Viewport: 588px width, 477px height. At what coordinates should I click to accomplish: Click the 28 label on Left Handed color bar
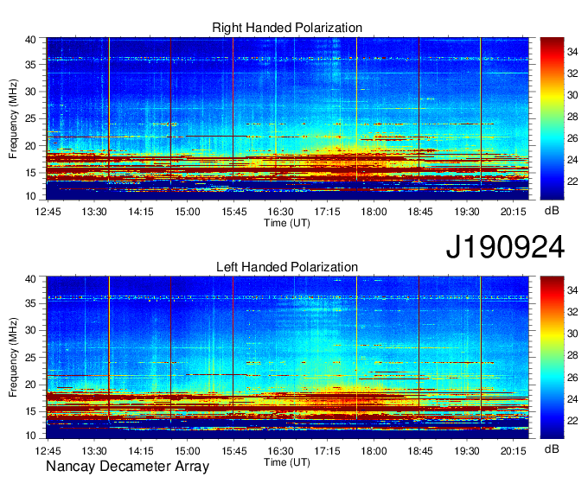click(572, 355)
